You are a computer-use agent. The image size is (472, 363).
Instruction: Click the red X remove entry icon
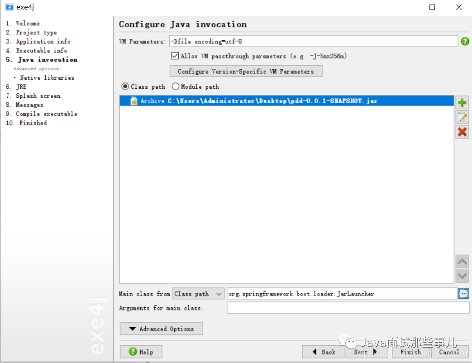462,132
